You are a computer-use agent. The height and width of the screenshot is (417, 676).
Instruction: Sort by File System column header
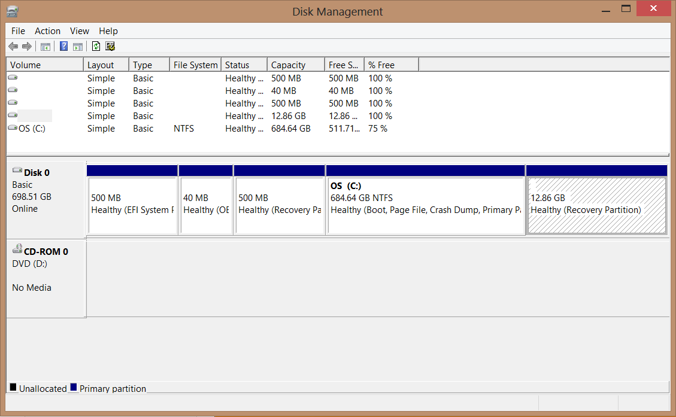tap(195, 65)
